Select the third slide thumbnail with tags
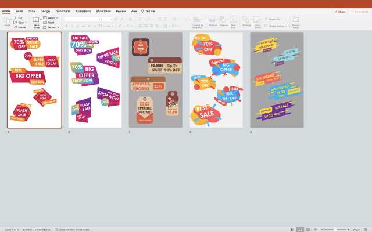This screenshot has width=372, height=232. 155,80
